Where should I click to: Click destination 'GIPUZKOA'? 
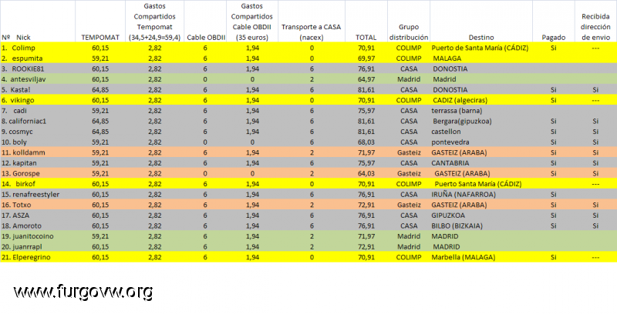click(x=448, y=215)
